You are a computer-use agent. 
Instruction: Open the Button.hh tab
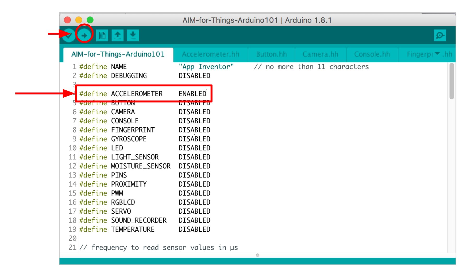(272, 54)
